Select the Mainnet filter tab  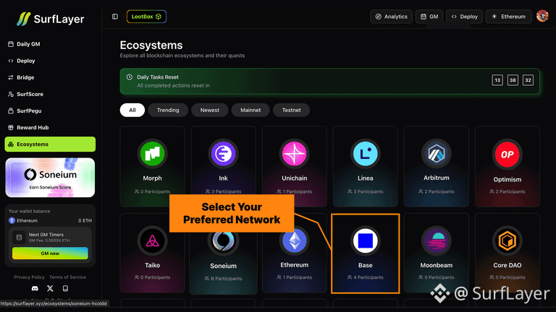(x=250, y=110)
